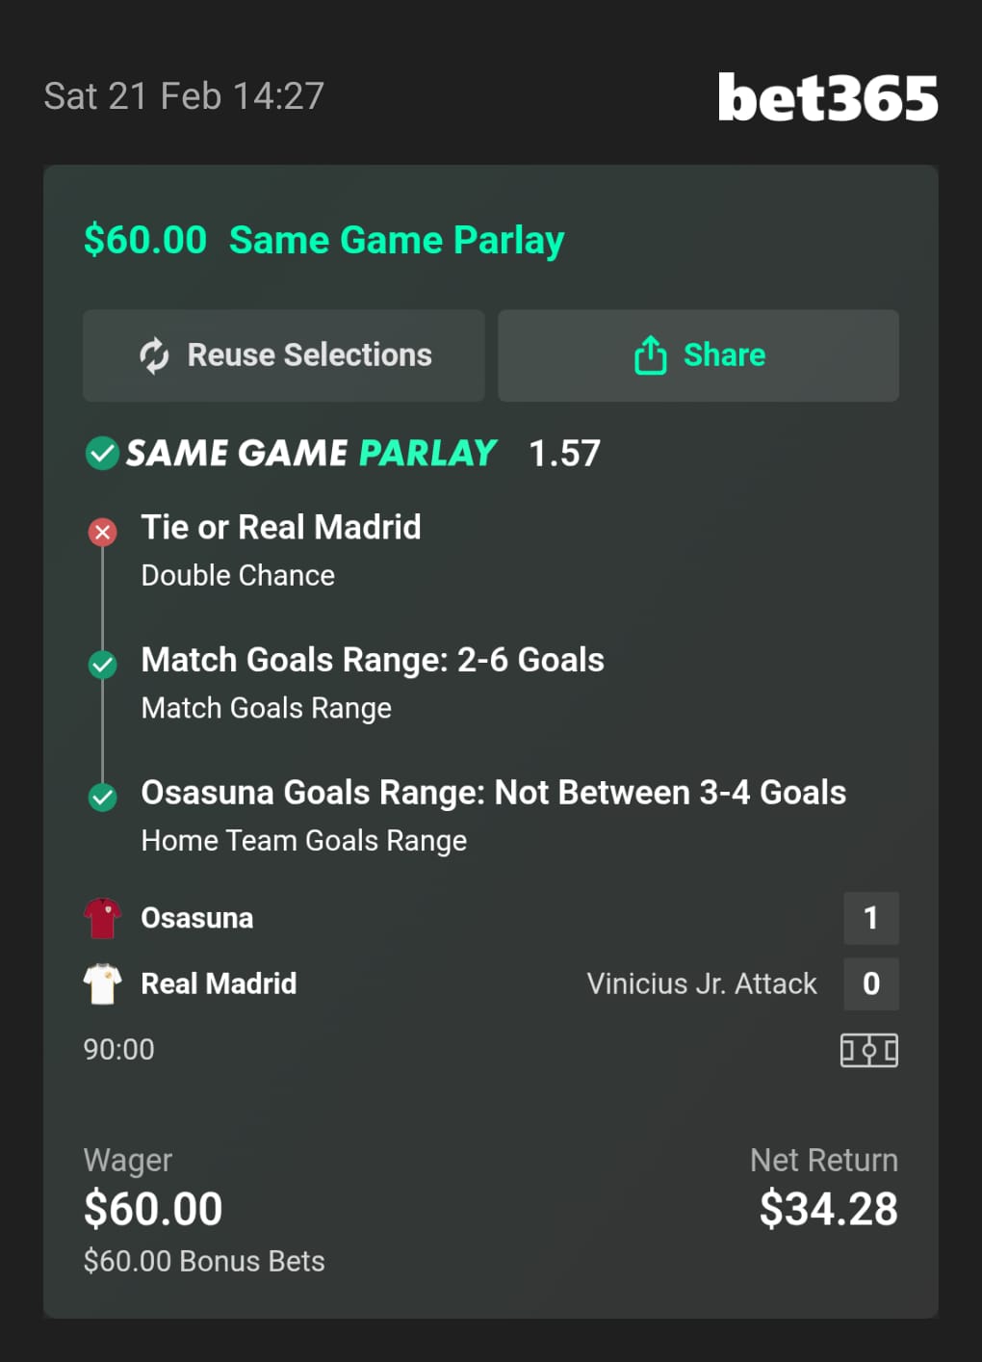Tap the Real Madrid white jersey icon
The image size is (982, 1362).
102,983
